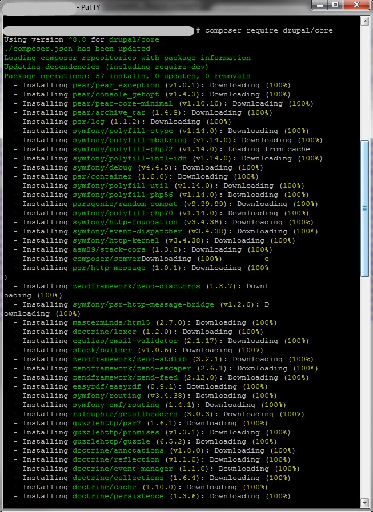Viewport: 373px width, 512px height.
Task: Click the 'composer require drupal/core' command text
Action: (268, 30)
